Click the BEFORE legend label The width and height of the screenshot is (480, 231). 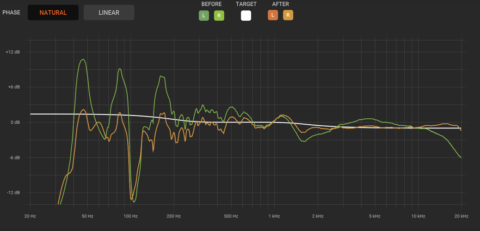(x=211, y=4)
